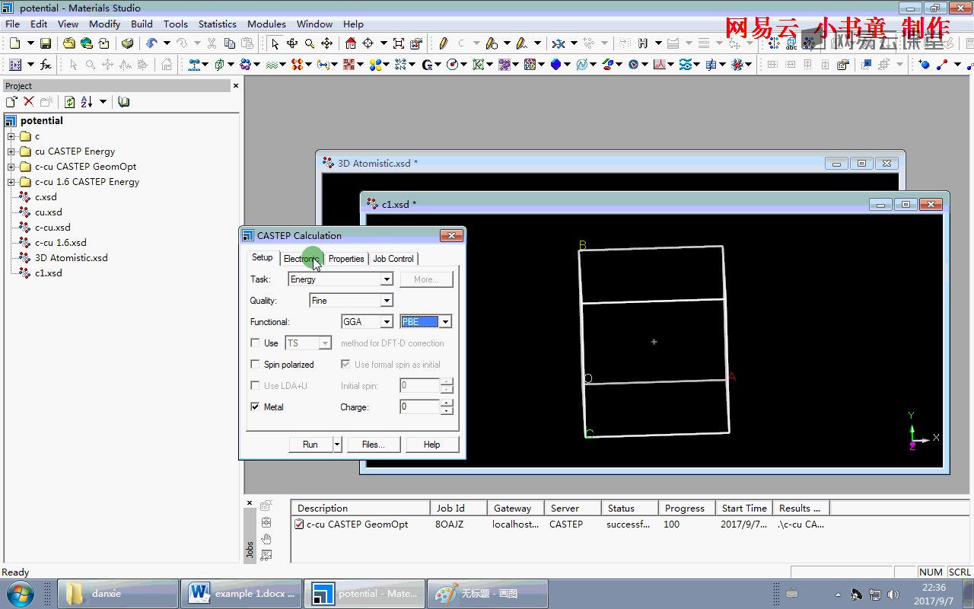Open example 1.docx from the taskbar
This screenshot has width=974, height=609.
tap(242, 594)
